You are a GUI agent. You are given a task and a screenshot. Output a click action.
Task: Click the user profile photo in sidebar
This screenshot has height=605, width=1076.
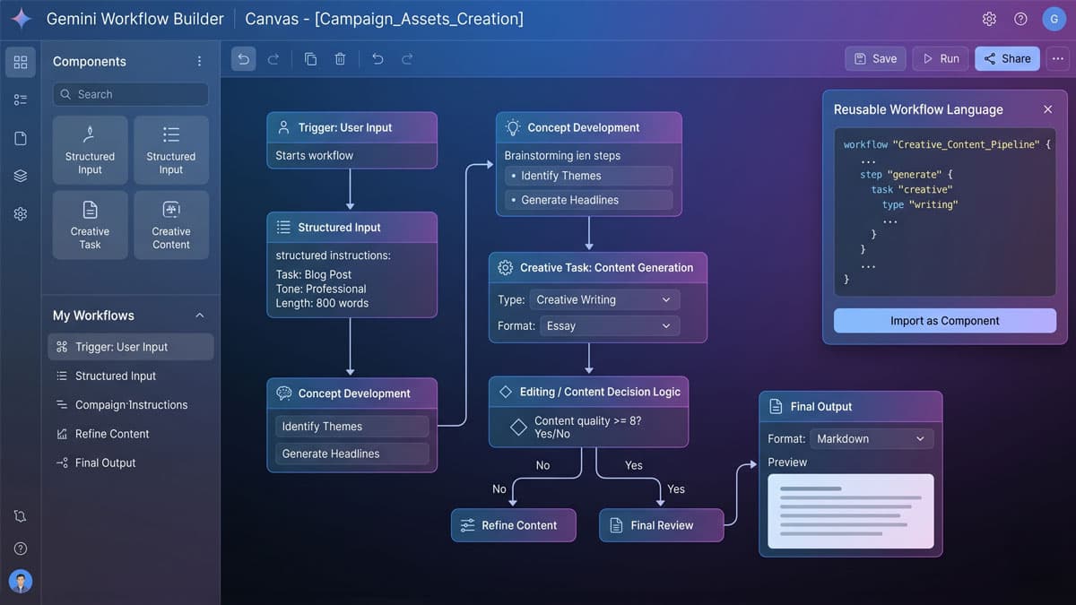click(21, 581)
